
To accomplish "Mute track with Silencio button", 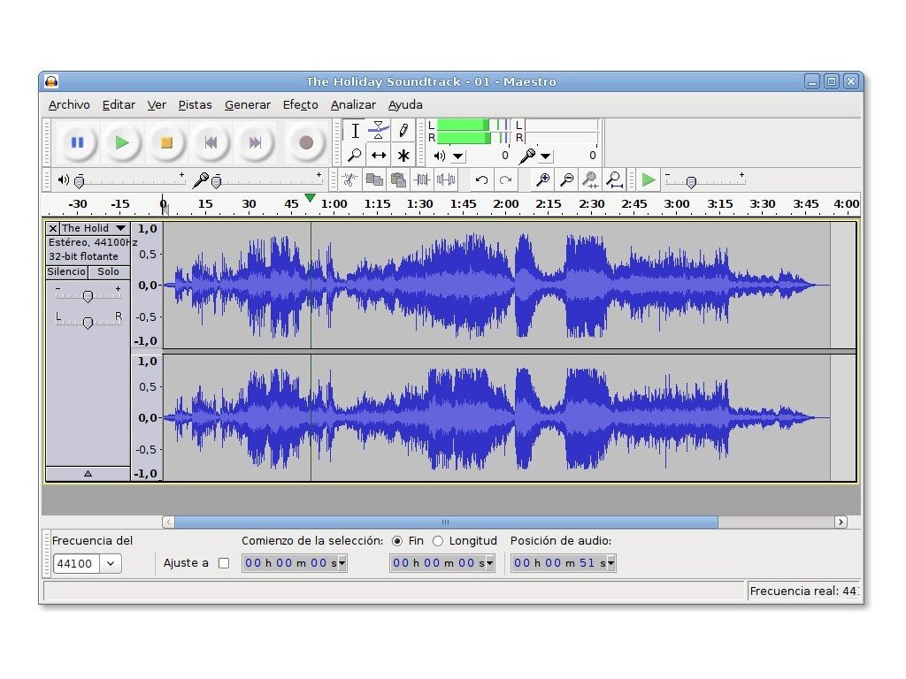I will 66,271.
